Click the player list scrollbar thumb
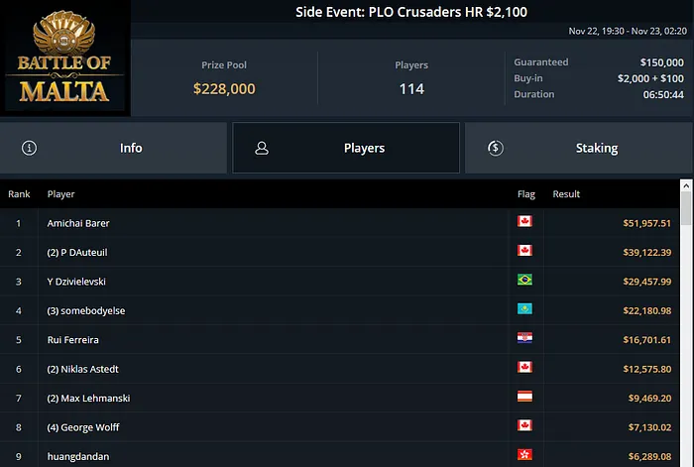 [687, 210]
